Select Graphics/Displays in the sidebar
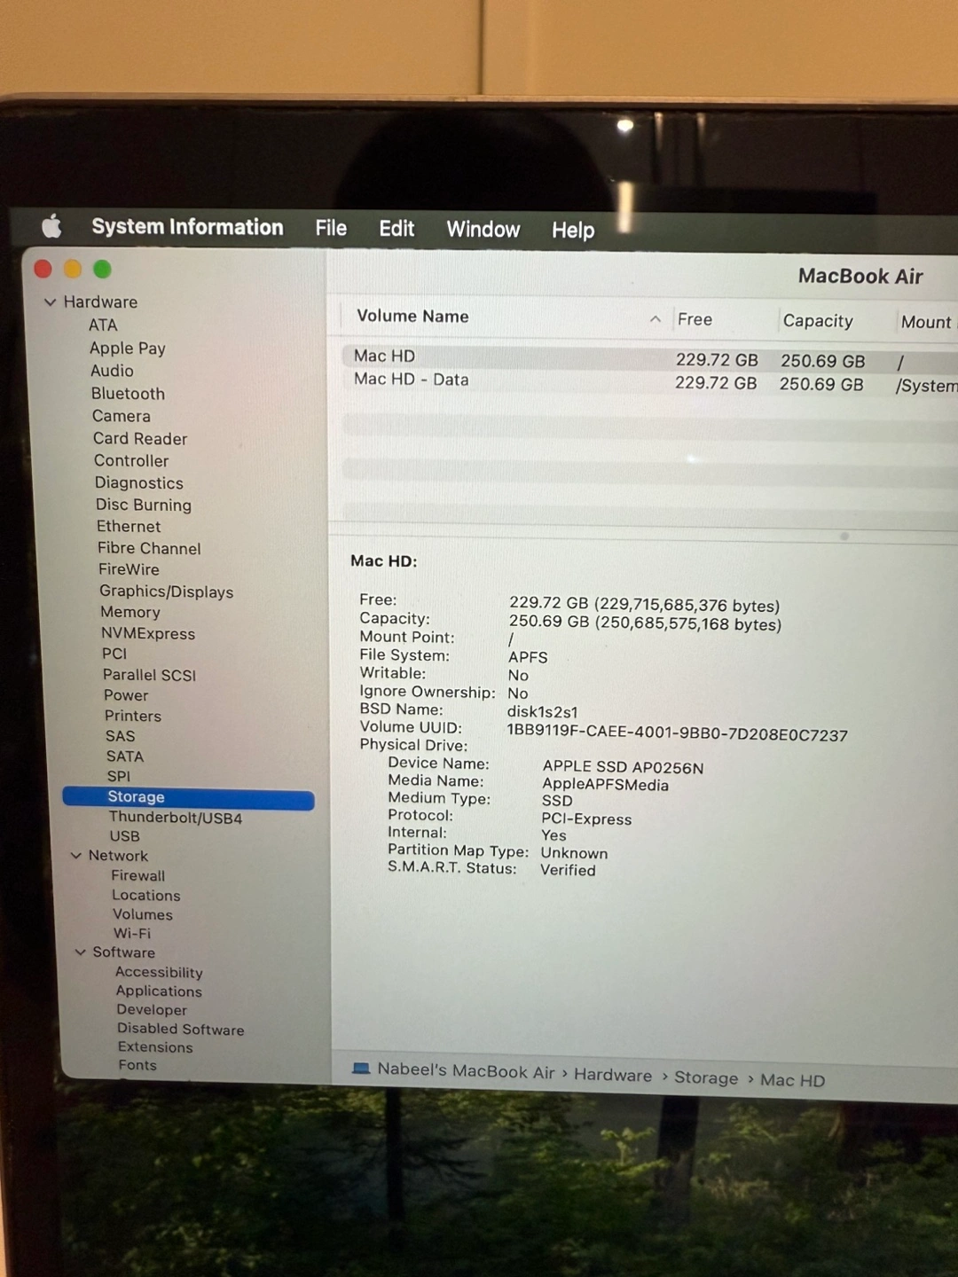The height and width of the screenshot is (1277, 958). tap(167, 591)
